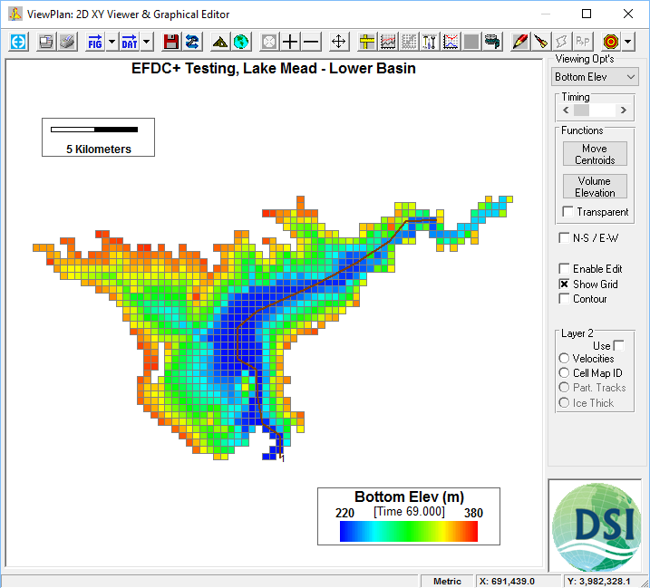The image size is (650, 588).
Task: Enable the Transparent checkbox
Action: [x=568, y=212]
